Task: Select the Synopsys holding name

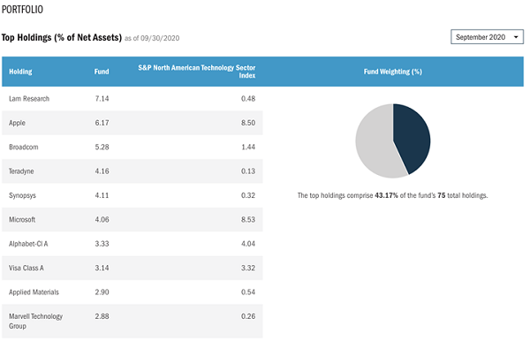Action: (x=22, y=196)
